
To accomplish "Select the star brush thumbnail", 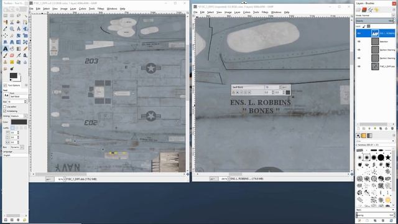I will pos(388,157).
